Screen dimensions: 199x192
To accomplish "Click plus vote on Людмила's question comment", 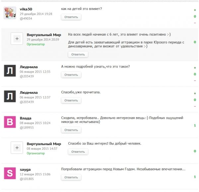I will [195, 68].
